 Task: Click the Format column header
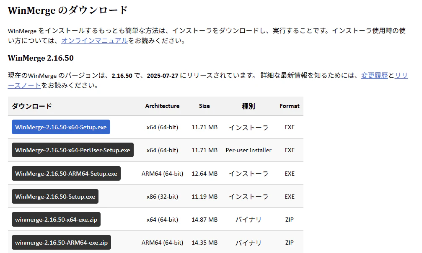click(x=289, y=106)
